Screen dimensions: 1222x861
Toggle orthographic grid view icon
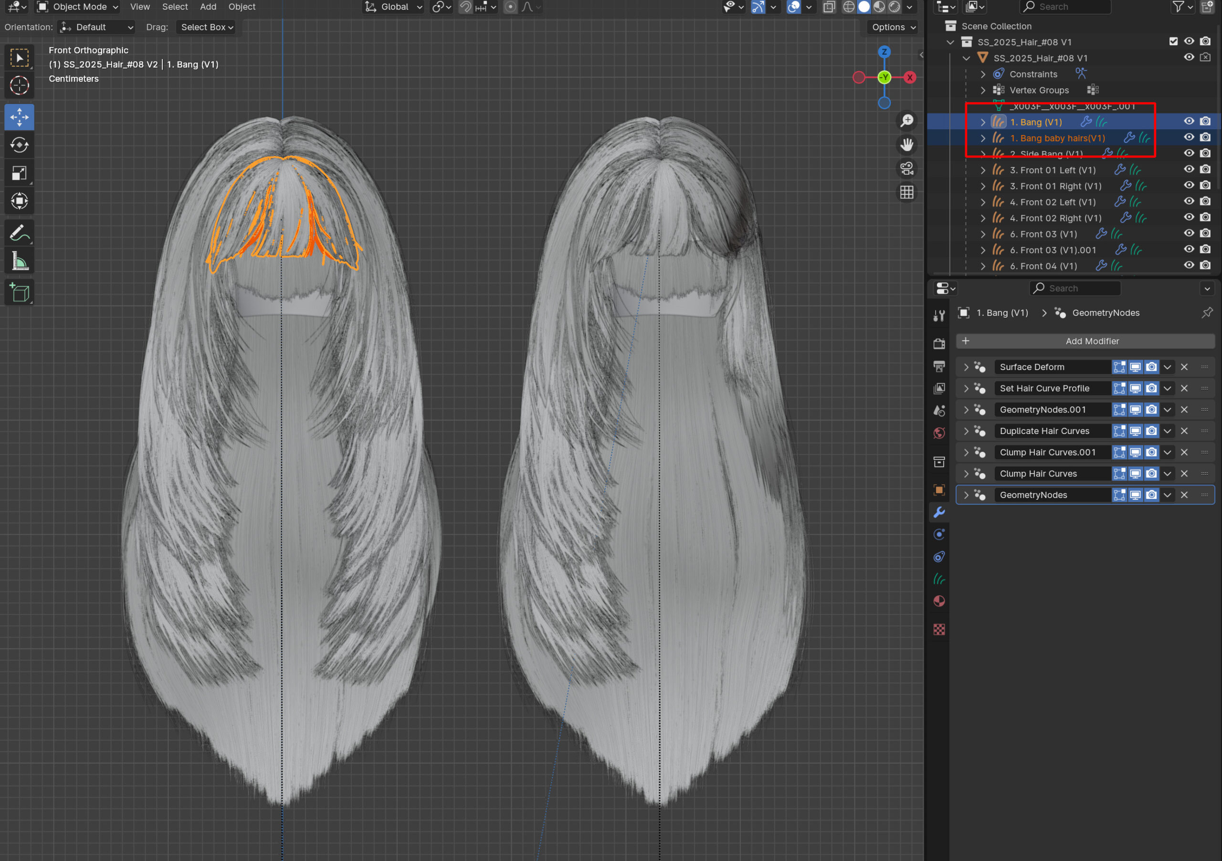(x=907, y=192)
